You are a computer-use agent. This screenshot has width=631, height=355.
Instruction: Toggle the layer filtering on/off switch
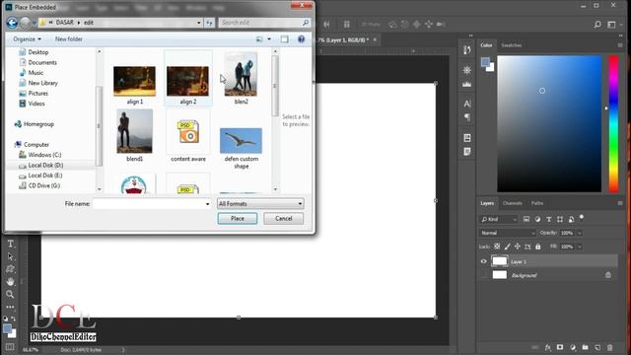582,218
